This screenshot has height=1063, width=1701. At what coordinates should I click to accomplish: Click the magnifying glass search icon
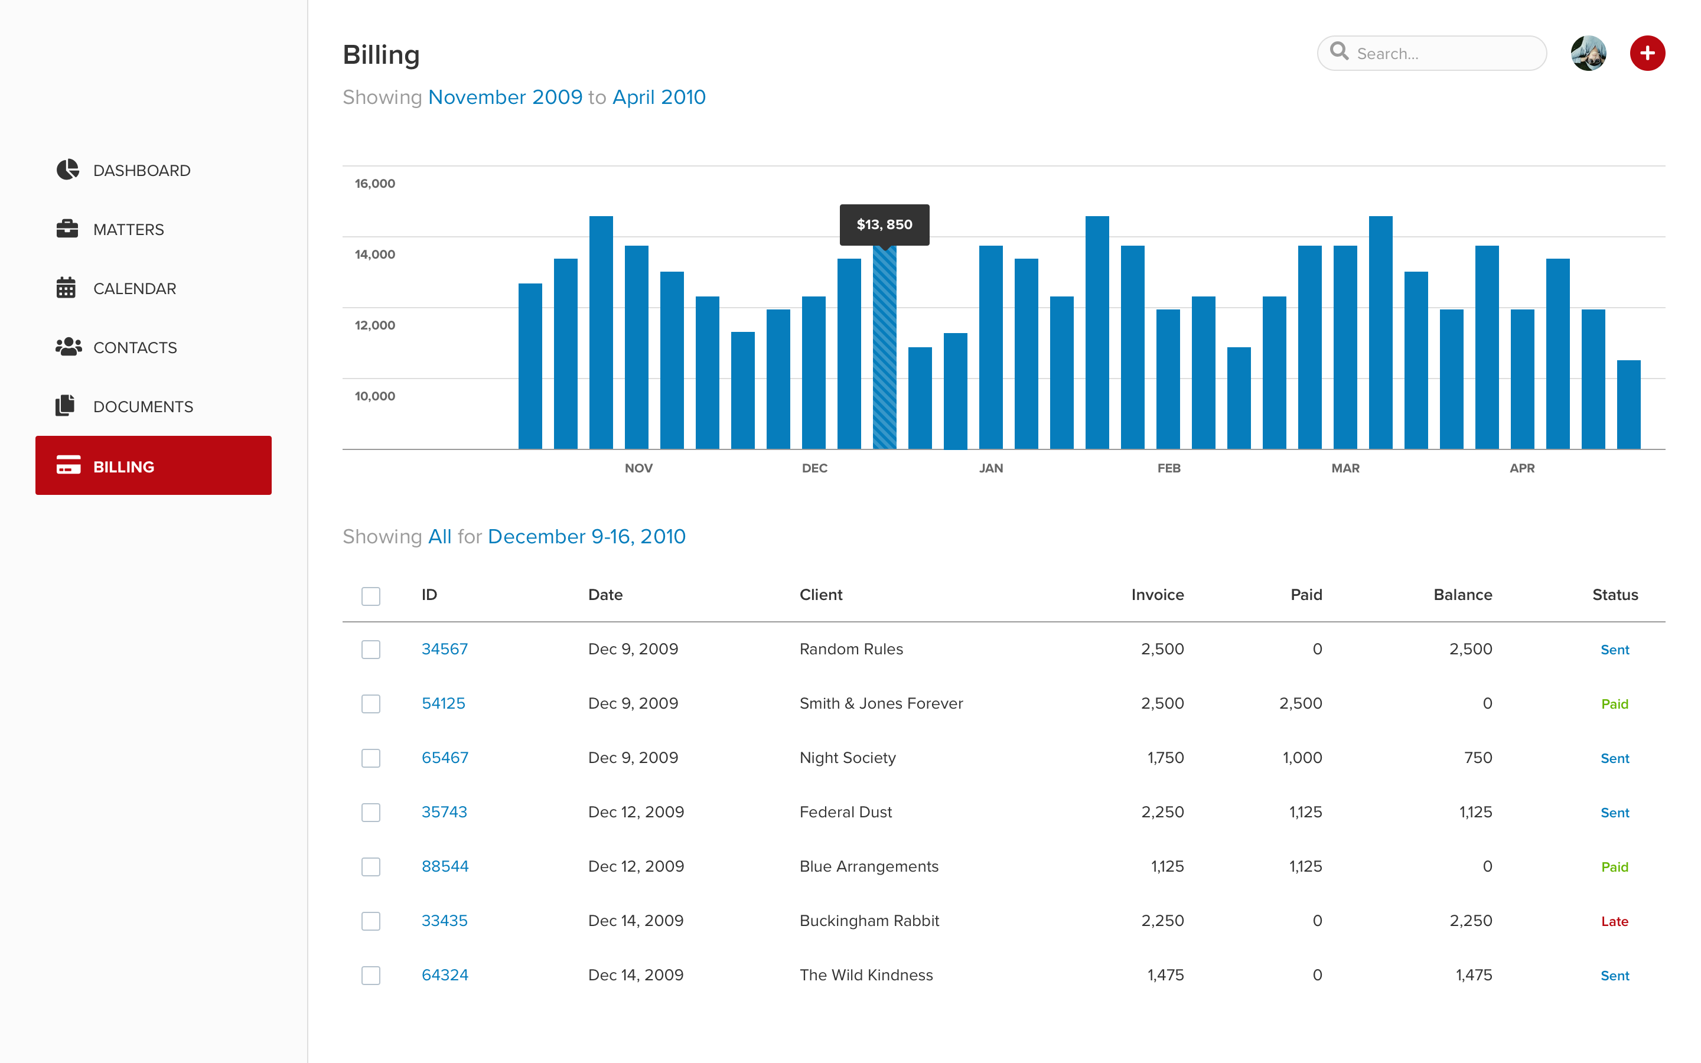click(1340, 52)
